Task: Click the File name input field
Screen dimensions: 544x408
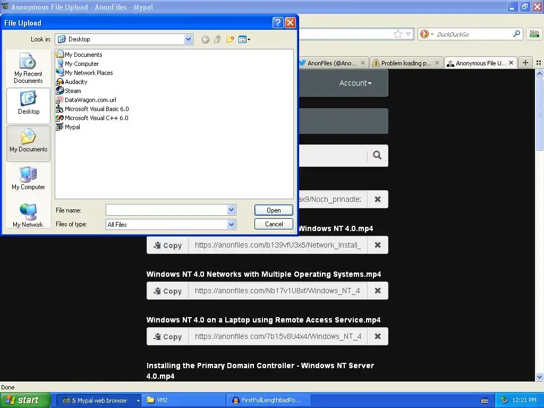Action: [166, 210]
